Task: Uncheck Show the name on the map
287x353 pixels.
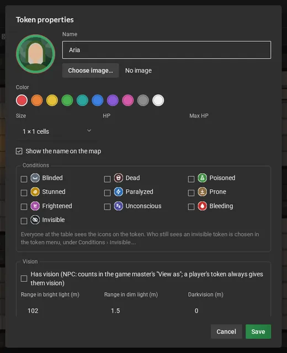Action: (x=19, y=151)
